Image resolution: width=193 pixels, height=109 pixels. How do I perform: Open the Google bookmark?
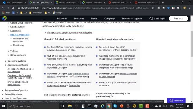click(x=58, y=13)
